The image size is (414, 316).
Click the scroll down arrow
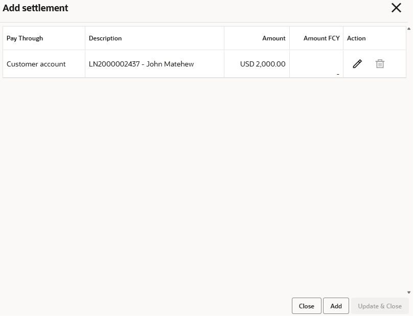click(409, 293)
